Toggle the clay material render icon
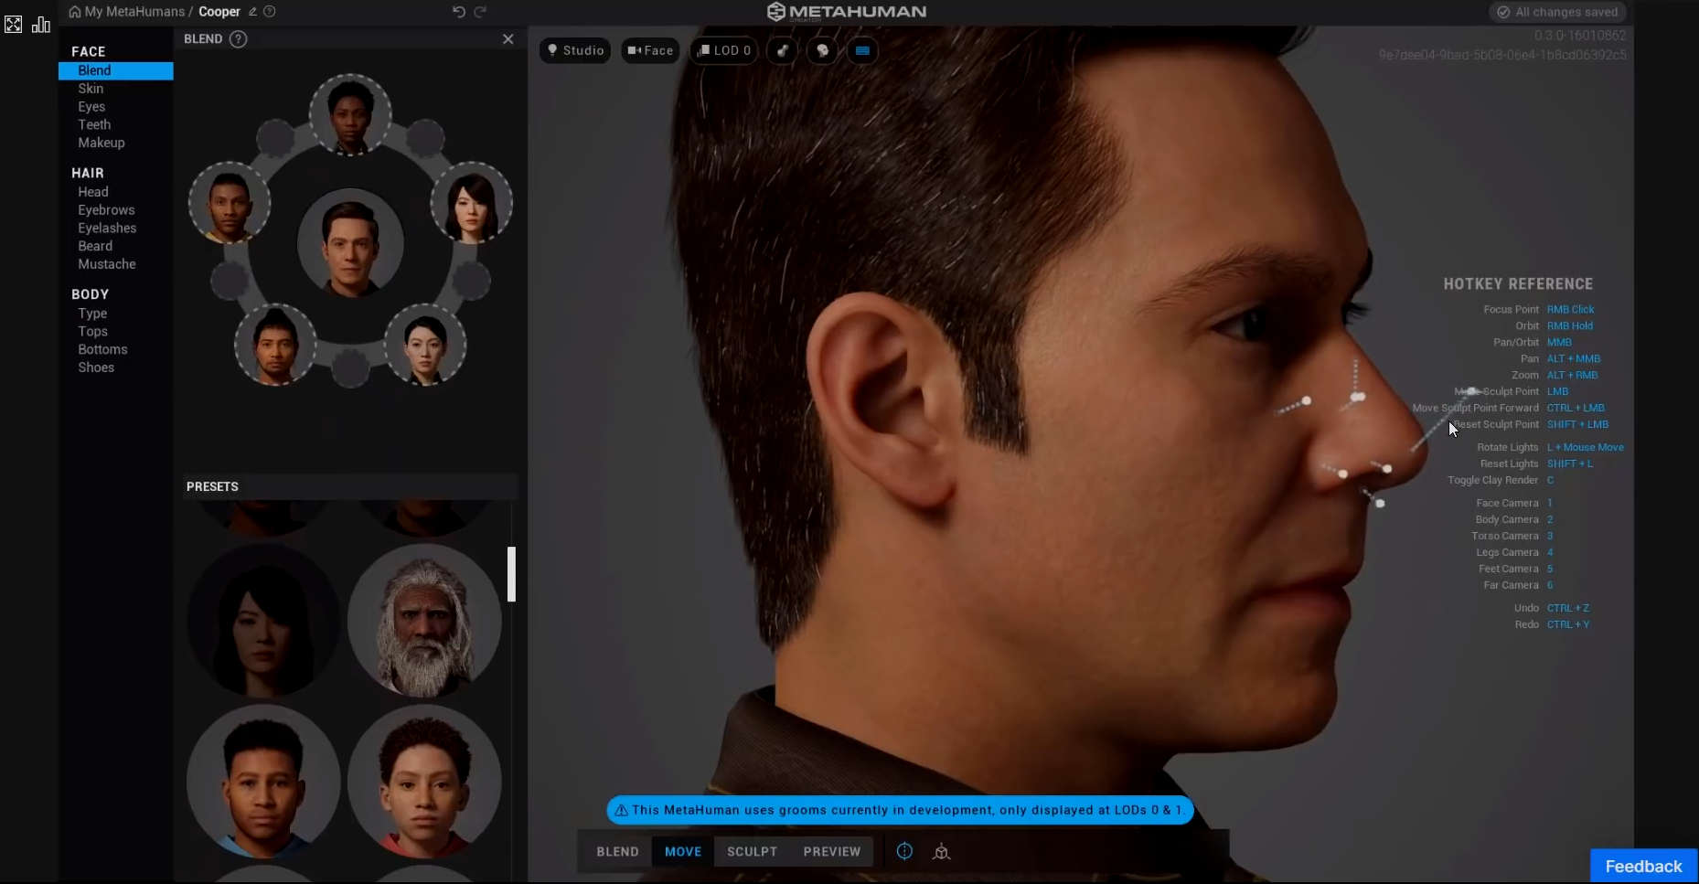The width and height of the screenshot is (1699, 884). pos(783,50)
